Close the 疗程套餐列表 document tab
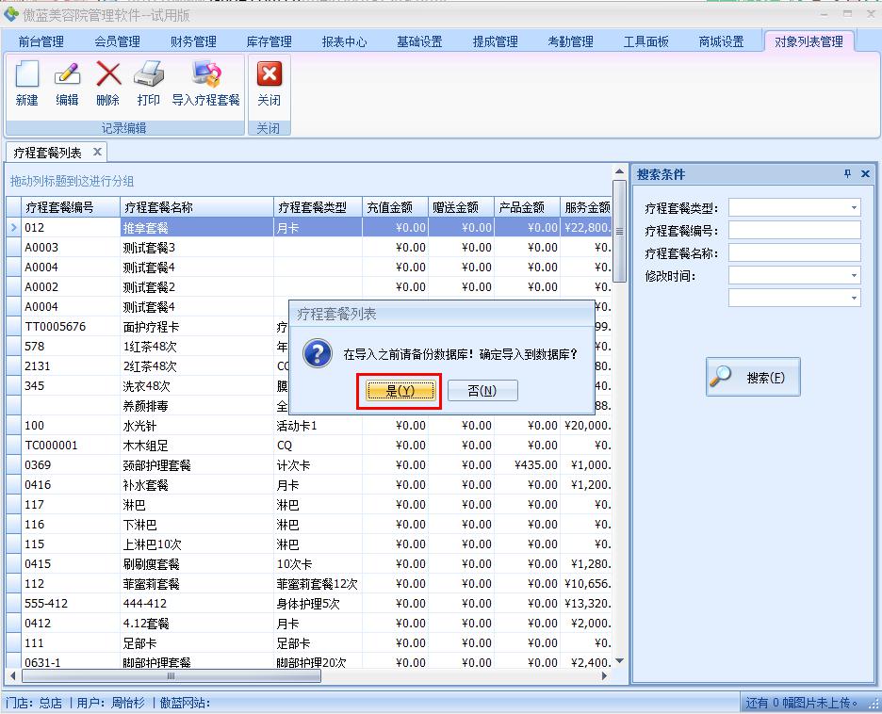This screenshot has width=882, height=714. click(97, 152)
